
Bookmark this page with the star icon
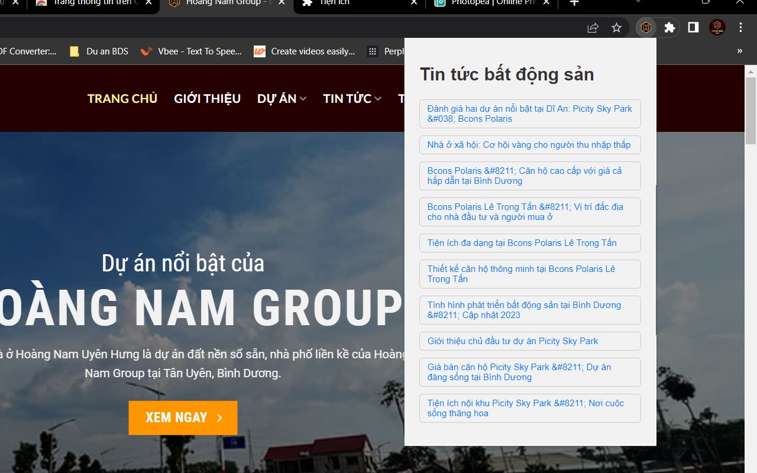616,27
